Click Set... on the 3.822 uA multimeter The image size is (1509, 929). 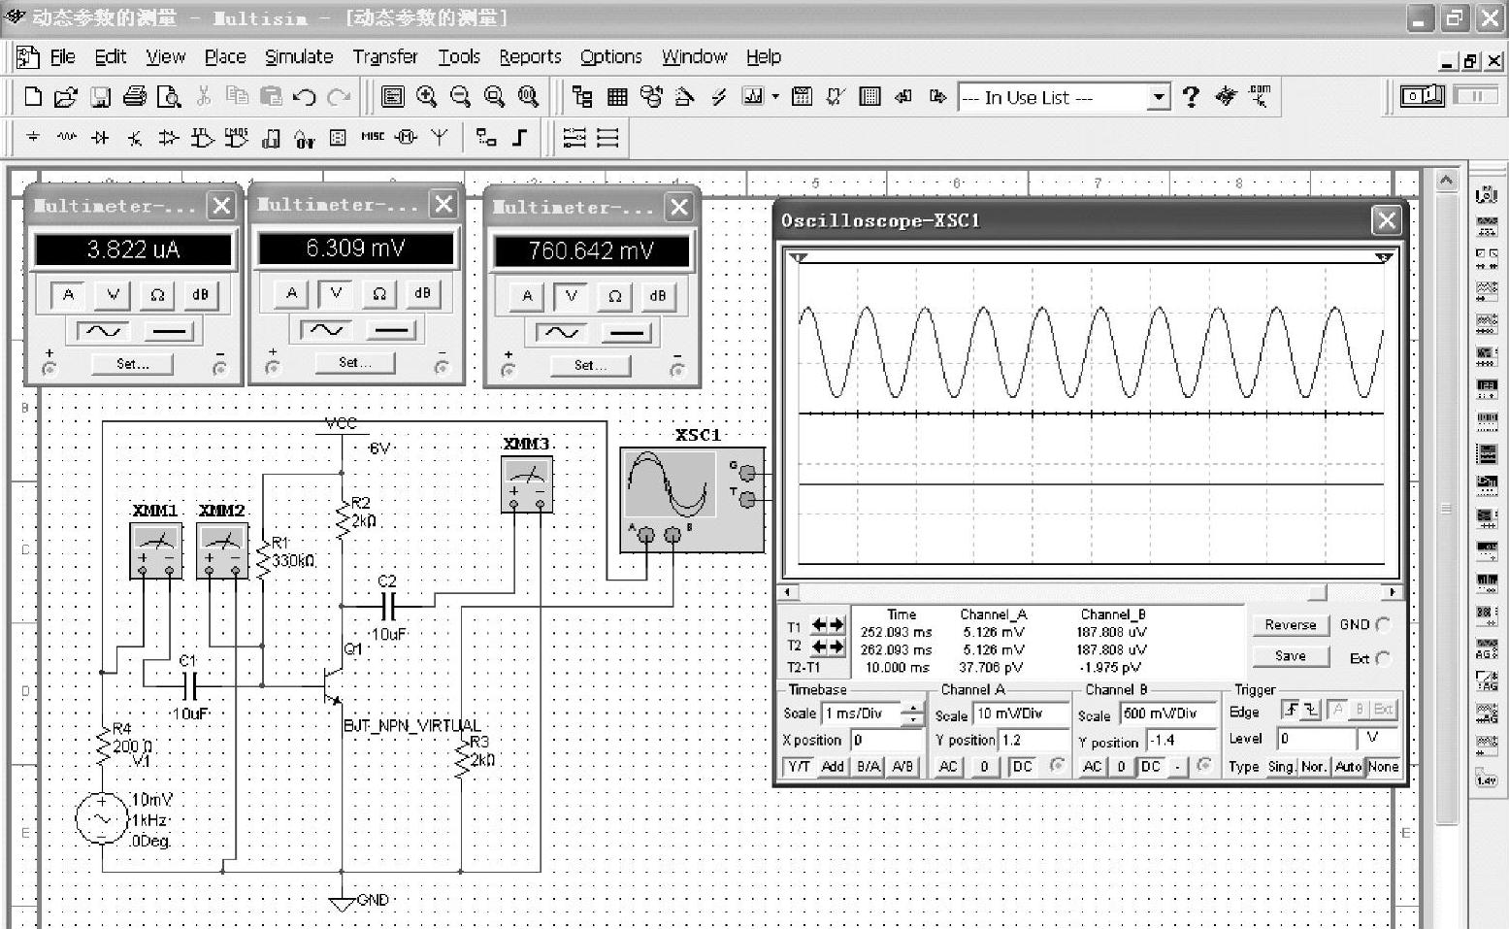pyautogui.click(x=133, y=364)
